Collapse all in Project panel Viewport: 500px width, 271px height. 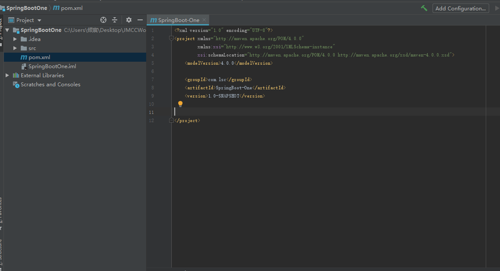[115, 20]
